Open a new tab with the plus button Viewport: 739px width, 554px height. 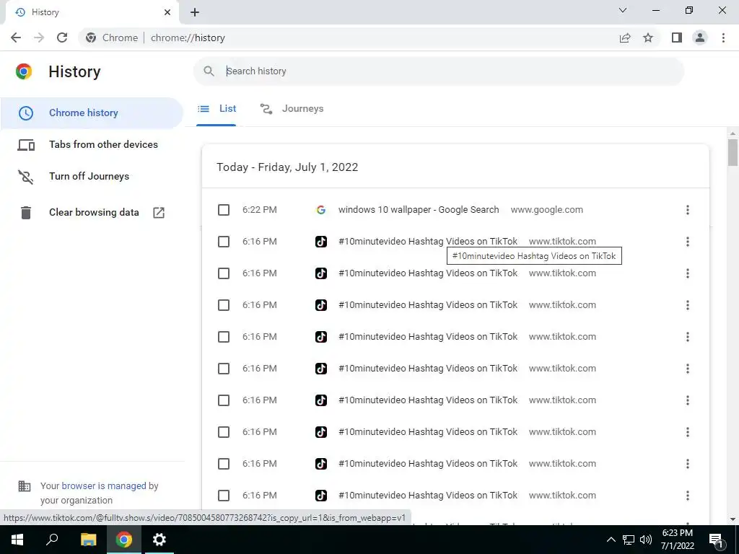[195, 12]
